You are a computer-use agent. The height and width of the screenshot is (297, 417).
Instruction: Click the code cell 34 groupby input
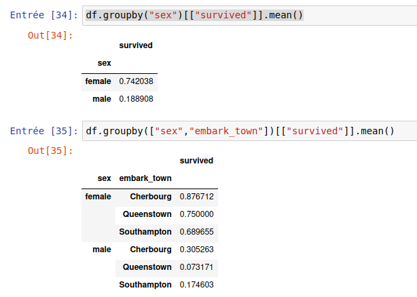[x=194, y=14]
